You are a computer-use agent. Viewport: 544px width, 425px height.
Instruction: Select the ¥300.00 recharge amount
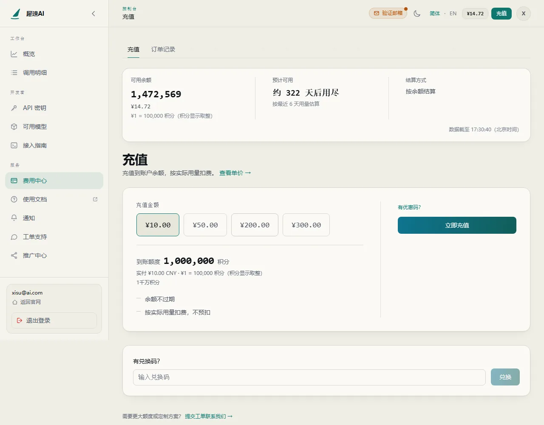pyautogui.click(x=306, y=225)
